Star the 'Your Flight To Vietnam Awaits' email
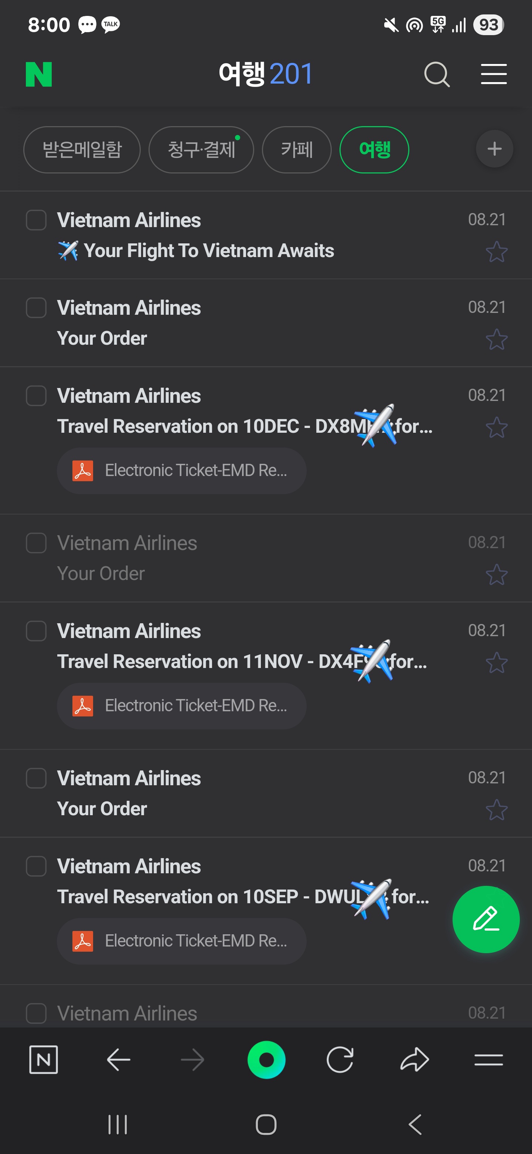 pos(496,252)
